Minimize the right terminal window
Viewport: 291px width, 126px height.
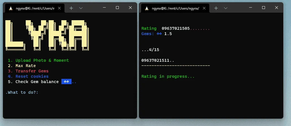pos(251,8)
